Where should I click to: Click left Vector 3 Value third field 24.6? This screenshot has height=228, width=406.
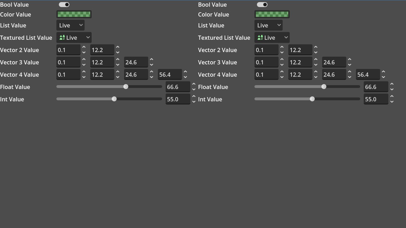pos(136,62)
